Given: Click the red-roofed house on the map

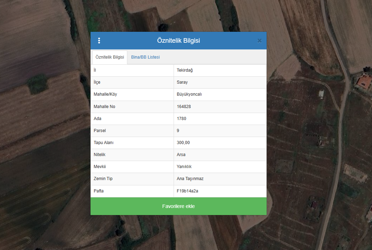Looking at the screenshot, I should pos(364,82).
